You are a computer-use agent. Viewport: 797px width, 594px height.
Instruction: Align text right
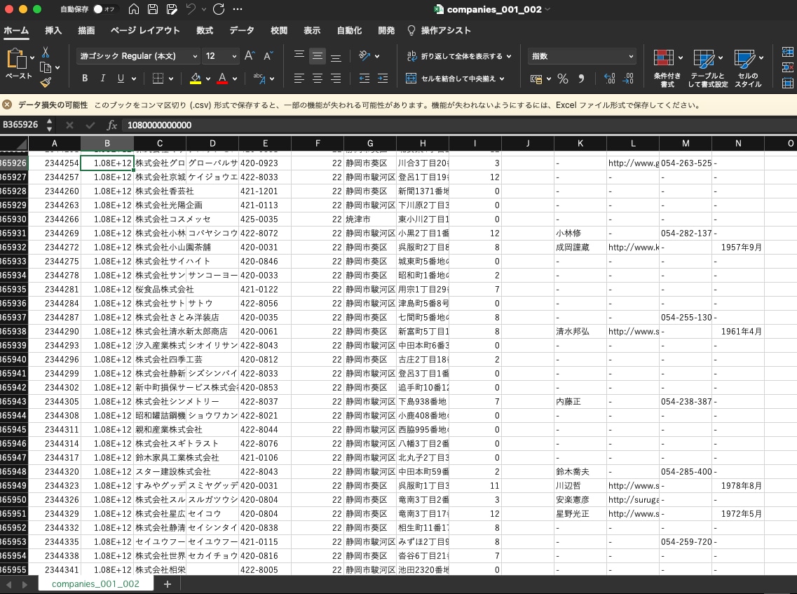(x=336, y=78)
